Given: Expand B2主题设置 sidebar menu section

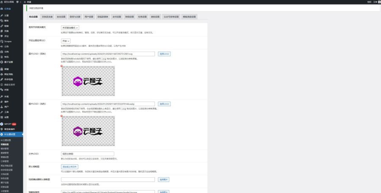Looking at the screenshot, I should pos(11,134).
